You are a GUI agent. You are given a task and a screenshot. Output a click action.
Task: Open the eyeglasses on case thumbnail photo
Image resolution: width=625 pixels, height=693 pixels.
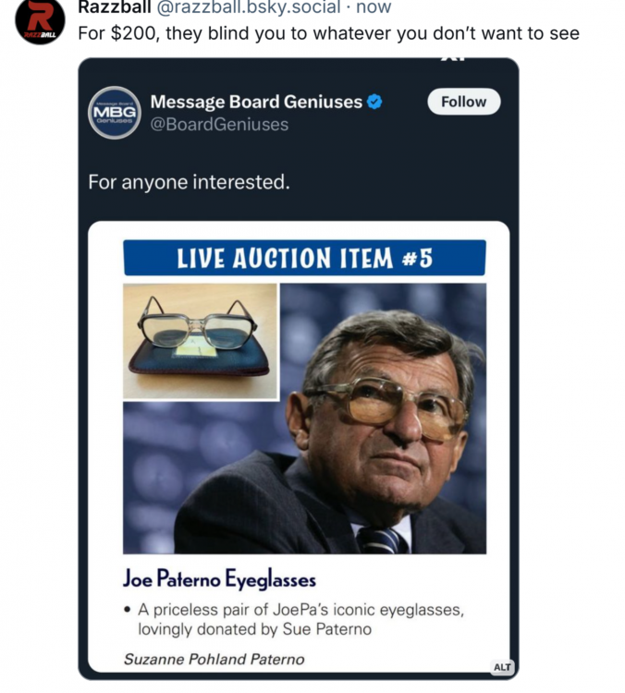201,341
